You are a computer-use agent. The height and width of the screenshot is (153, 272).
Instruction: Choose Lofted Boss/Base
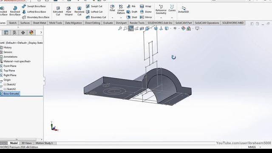(x=34, y=12)
